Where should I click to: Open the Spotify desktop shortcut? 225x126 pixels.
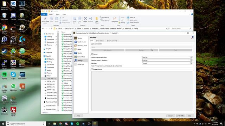click(5, 76)
